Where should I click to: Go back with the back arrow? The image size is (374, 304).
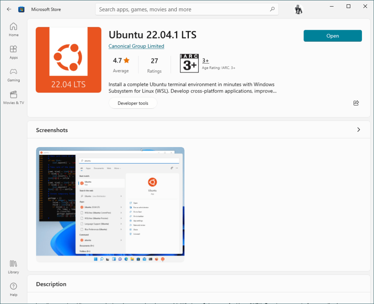click(x=9, y=9)
